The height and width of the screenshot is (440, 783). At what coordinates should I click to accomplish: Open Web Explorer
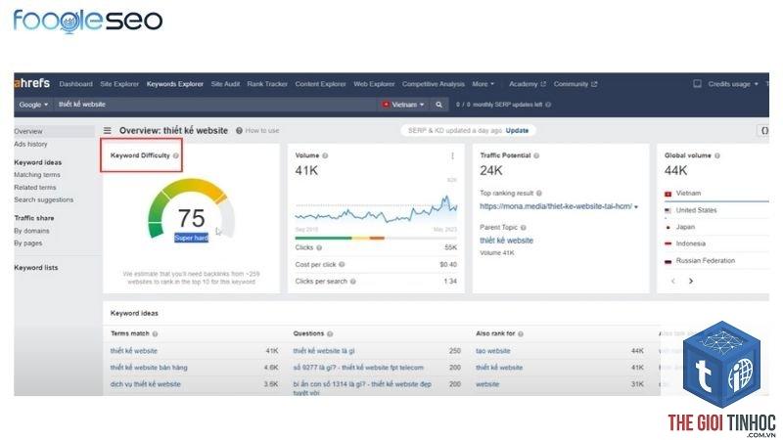pos(374,84)
